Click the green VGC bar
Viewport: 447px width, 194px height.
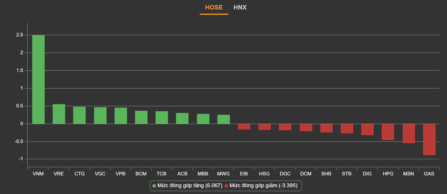click(100, 116)
